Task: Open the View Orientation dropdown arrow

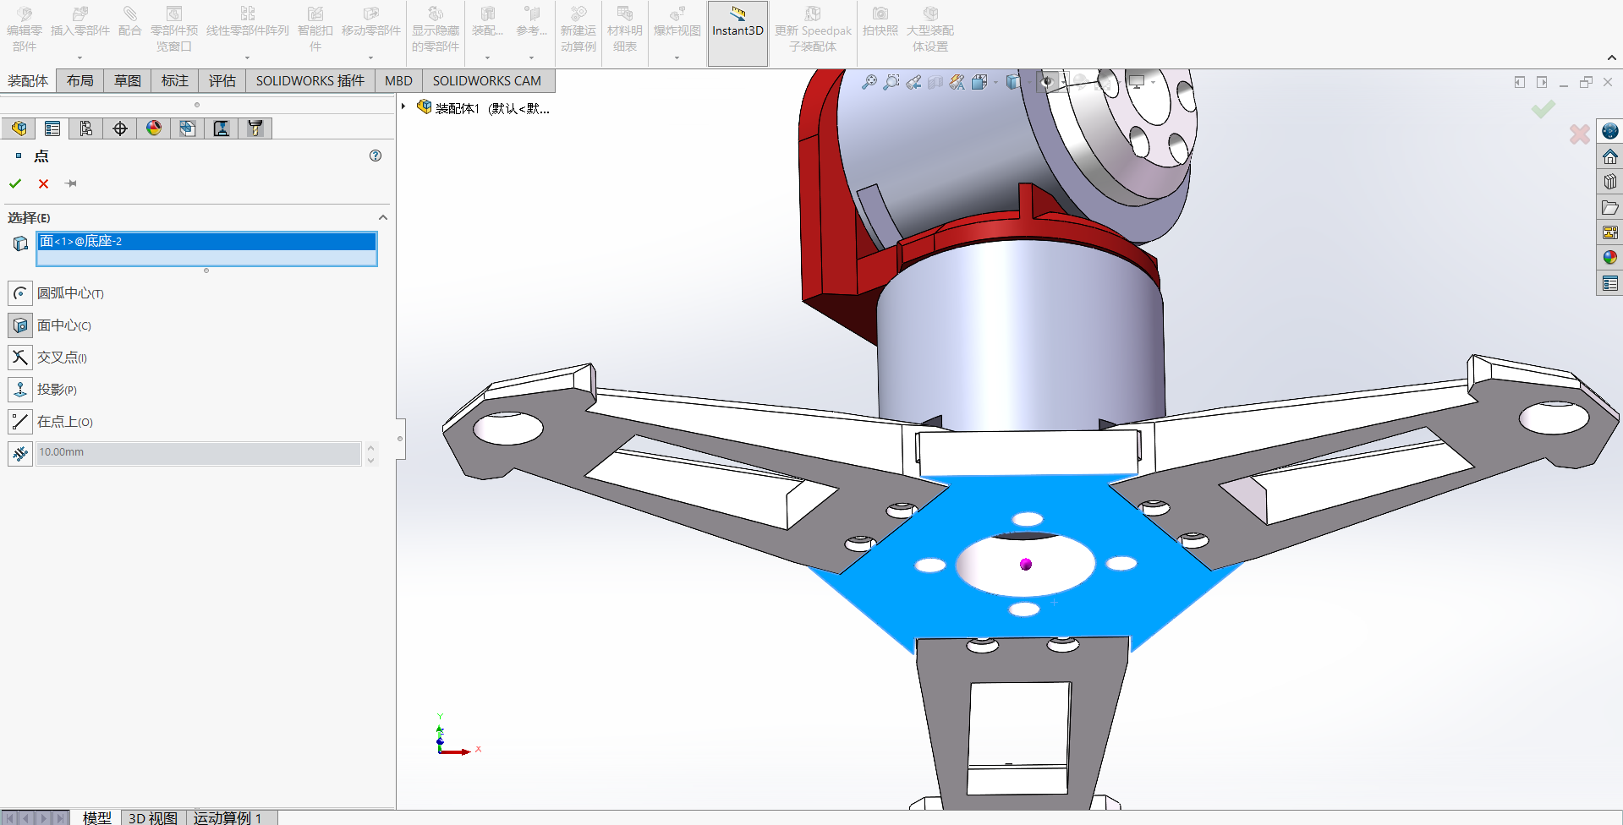Action: [x=996, y=82]
